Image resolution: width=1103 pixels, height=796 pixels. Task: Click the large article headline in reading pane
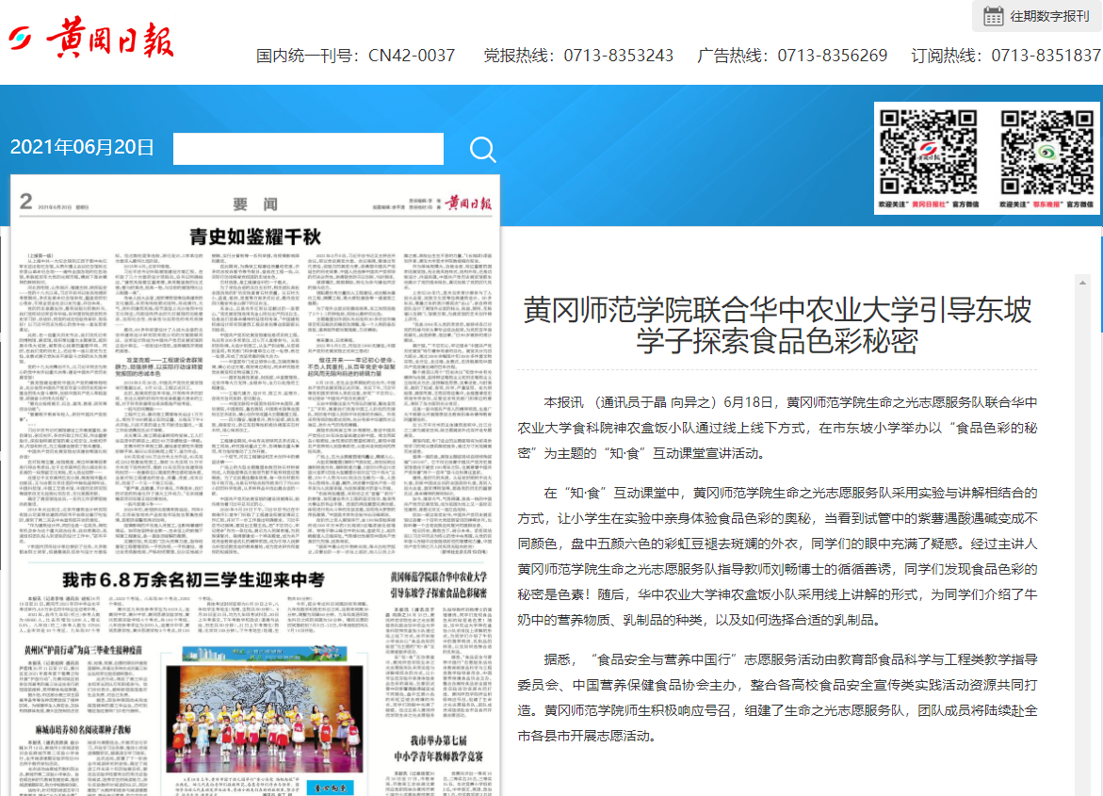tap(777, 323)
